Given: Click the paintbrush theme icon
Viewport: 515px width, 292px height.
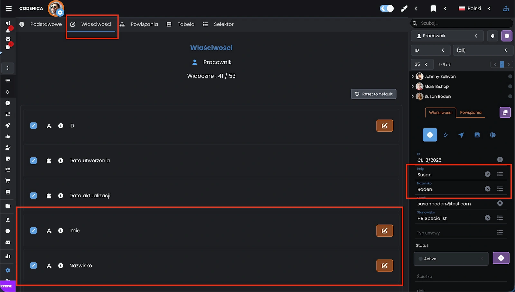Looking at the screenshot, I should click(404, 8).
